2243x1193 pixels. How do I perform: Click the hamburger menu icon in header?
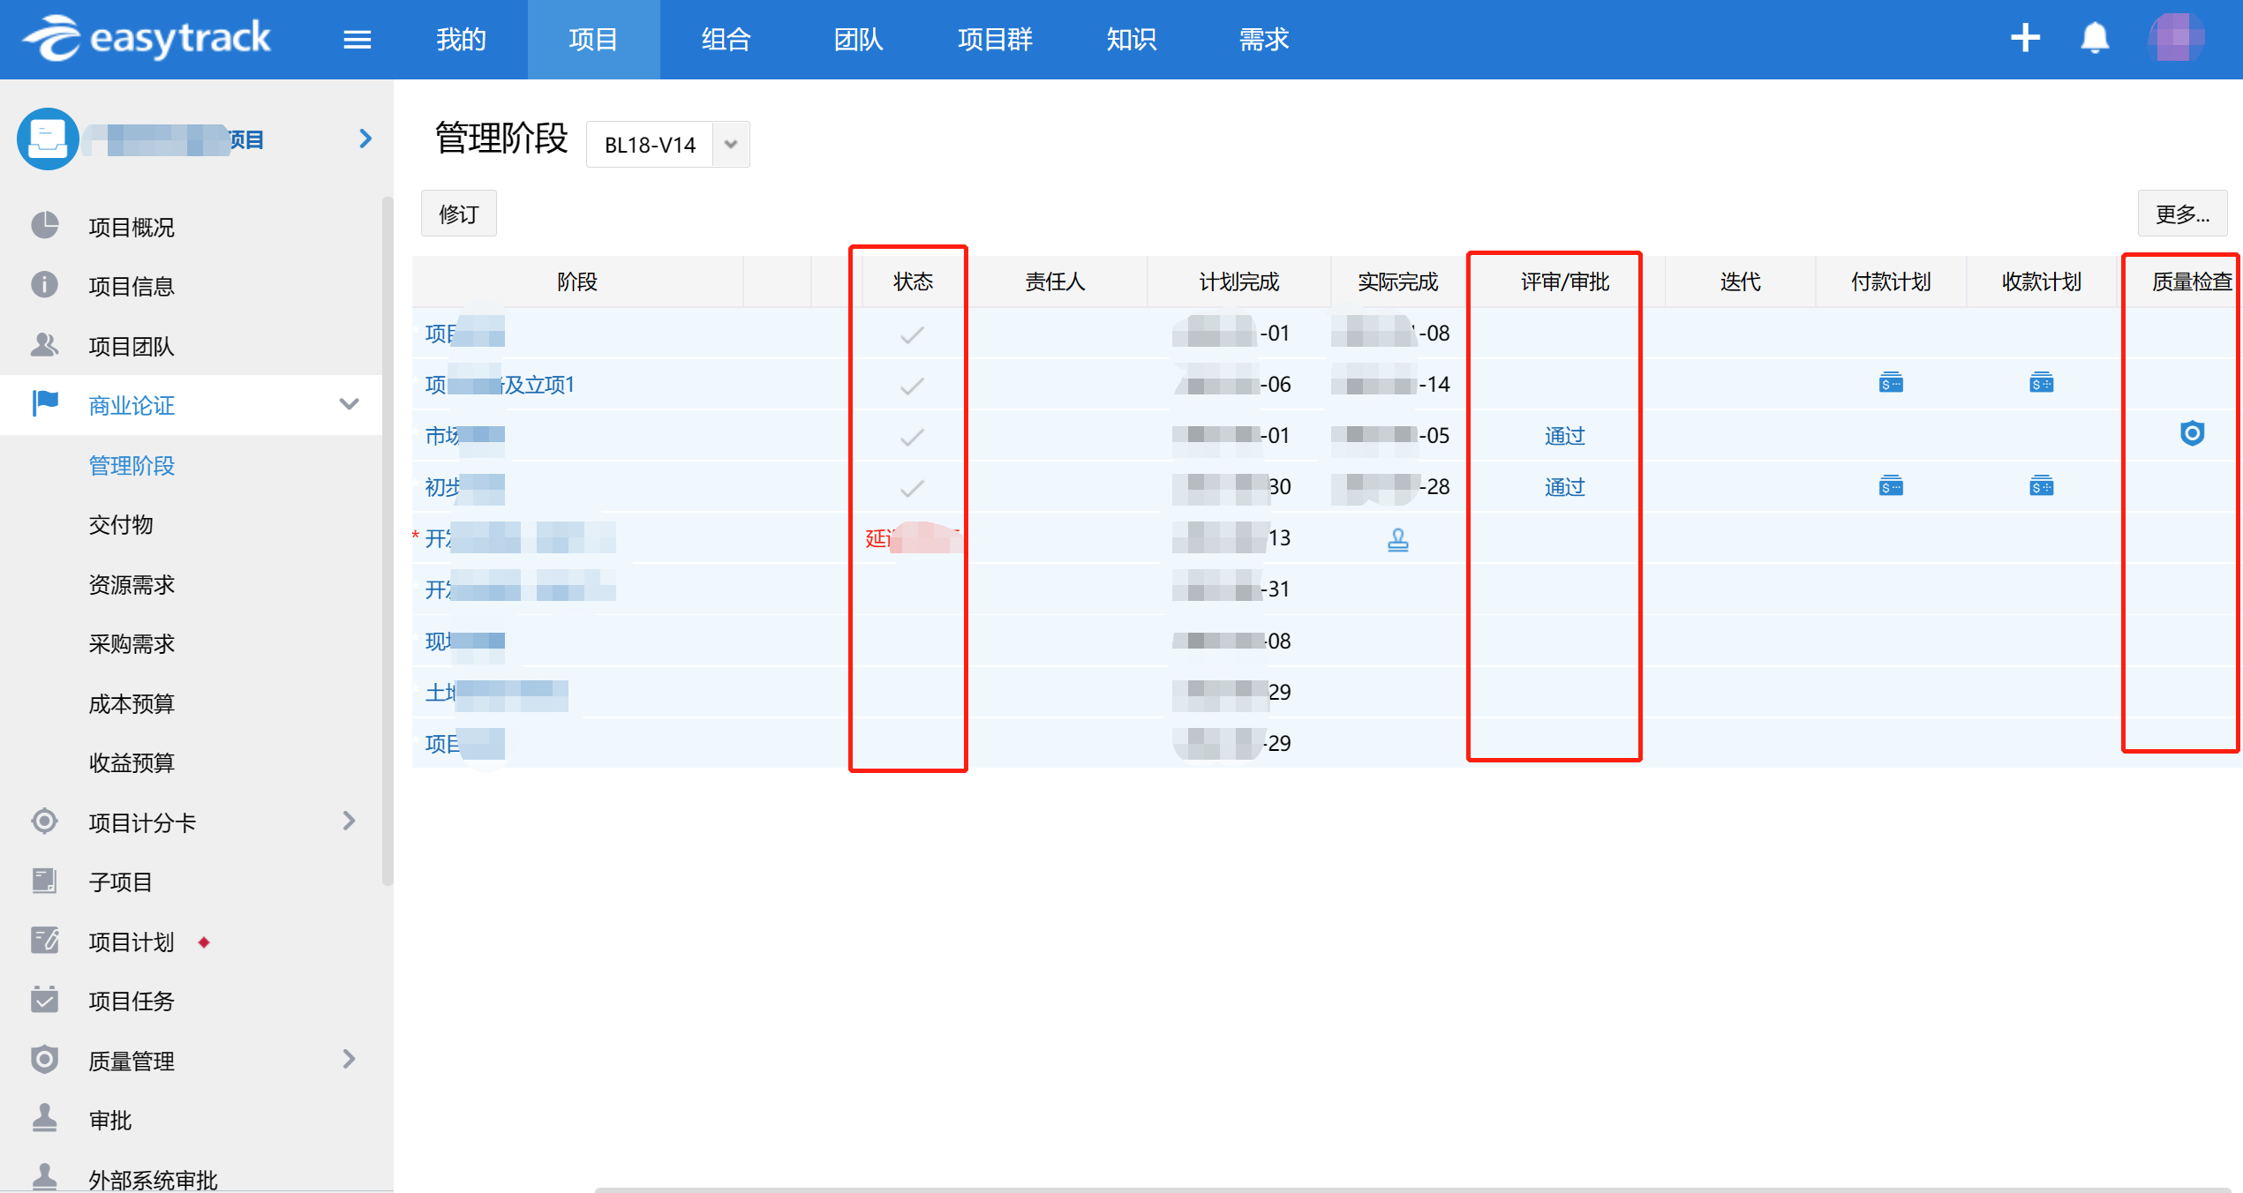(357, 40)
